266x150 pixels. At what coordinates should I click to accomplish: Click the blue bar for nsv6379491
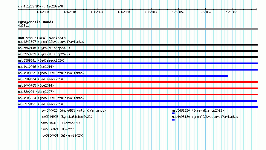click(x=137, y=107)
